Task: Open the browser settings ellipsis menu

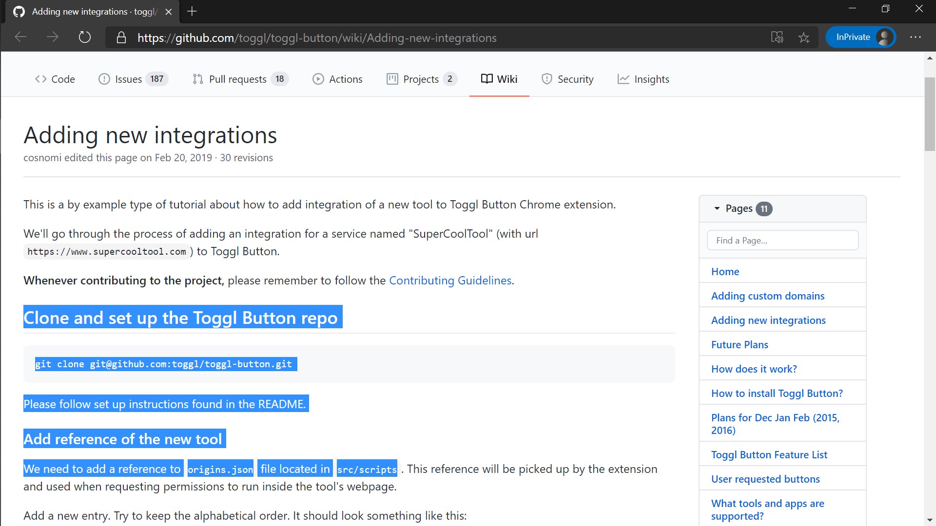Action: pyautogui.click(x=916, y=38)
